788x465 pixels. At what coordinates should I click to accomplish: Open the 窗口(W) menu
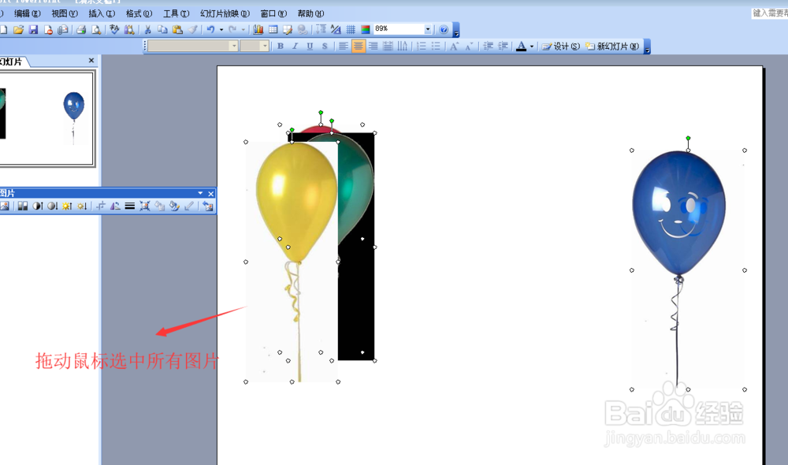point(273,13)
